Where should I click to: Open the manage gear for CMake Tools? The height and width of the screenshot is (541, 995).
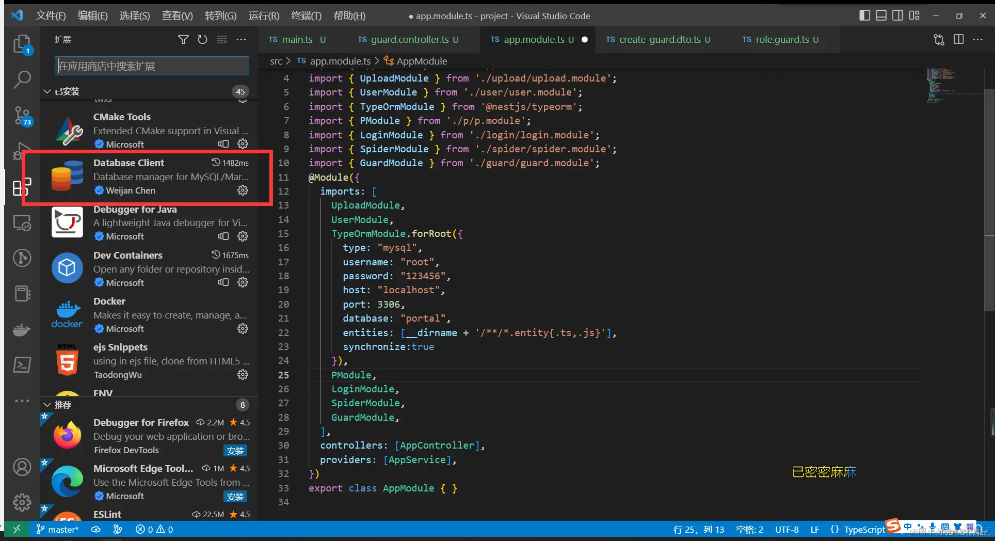point(243,144)
